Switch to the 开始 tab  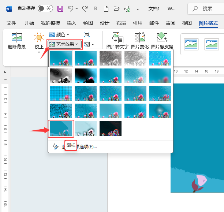click(x=29, y=23)
